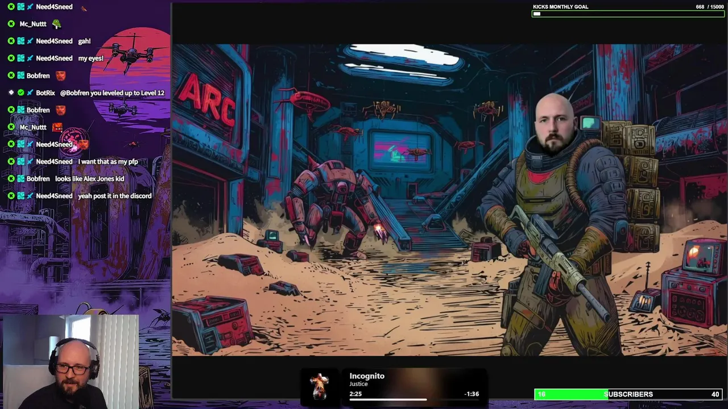Click the red ARC sign in the artwork
The image size is (728, 409).
(x=206, y=101)
